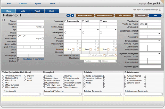Viewport: 165px width, 109px height.
Task: Click Monista hakuehto button
Action: (105, 15)
